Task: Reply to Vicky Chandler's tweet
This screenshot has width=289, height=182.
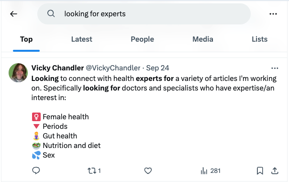Action: tap(36, 171)
